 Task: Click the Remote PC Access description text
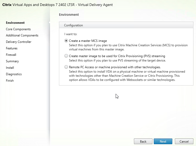tap(127, 76)
